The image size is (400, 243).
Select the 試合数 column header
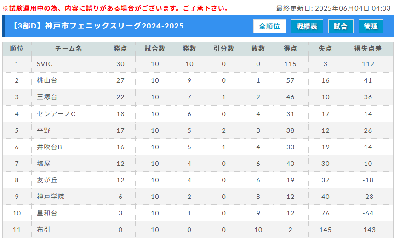tap(155, 49)
